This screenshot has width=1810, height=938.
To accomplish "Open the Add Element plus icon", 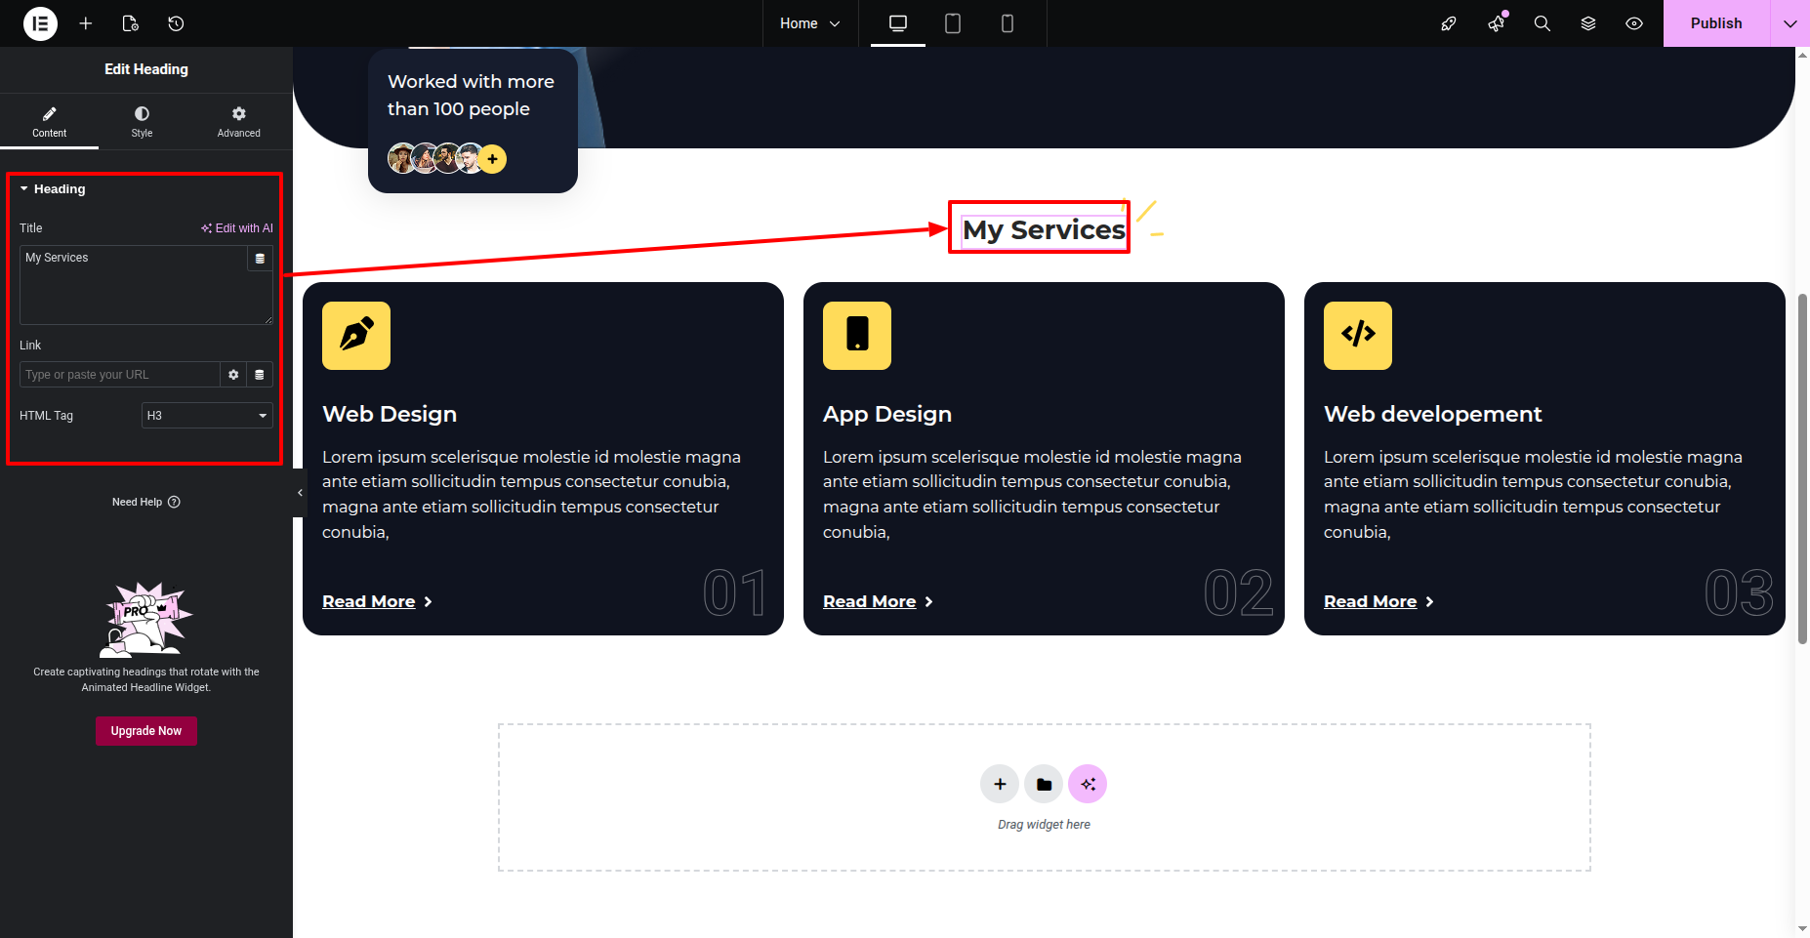I will pyautogui.click(x=86, y=23).
